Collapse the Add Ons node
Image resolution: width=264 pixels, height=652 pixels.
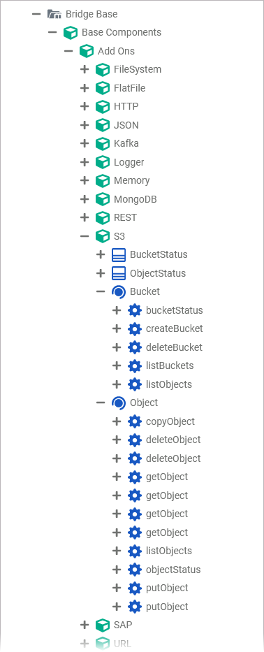[x=68, y=51]
